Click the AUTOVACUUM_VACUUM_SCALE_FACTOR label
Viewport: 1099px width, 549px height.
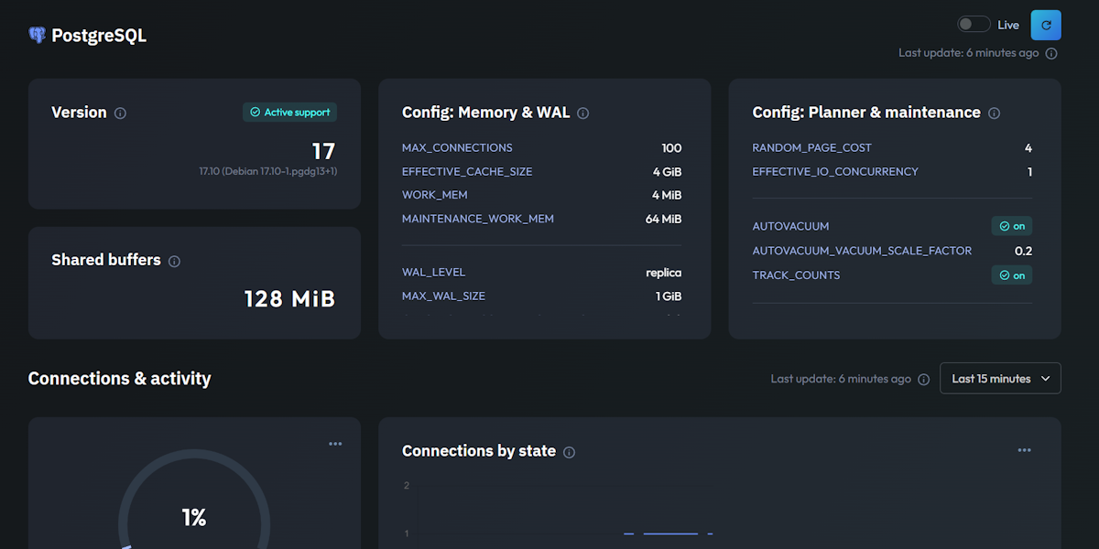pyautogui.click(x=862, y=251)
